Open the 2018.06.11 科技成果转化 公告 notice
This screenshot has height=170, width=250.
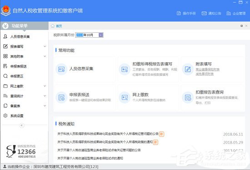pyautogui.click(x=108, y=134)
